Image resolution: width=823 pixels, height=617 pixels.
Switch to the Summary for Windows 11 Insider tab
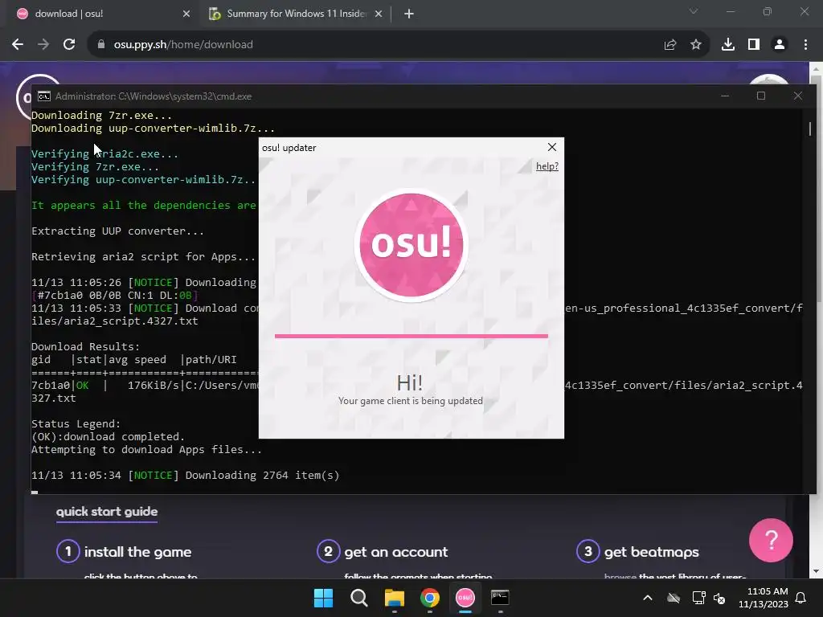pyautogui.click(x=296, y=14)
